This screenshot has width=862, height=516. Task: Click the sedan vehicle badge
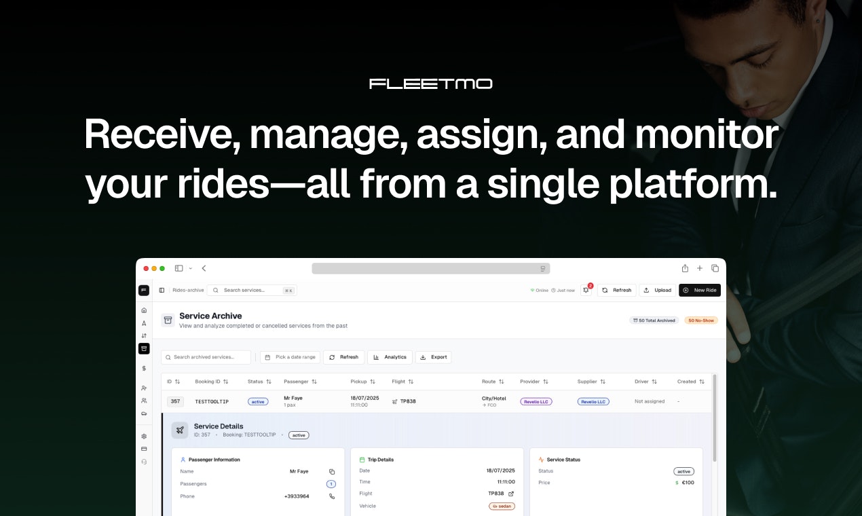coord(502,506)
